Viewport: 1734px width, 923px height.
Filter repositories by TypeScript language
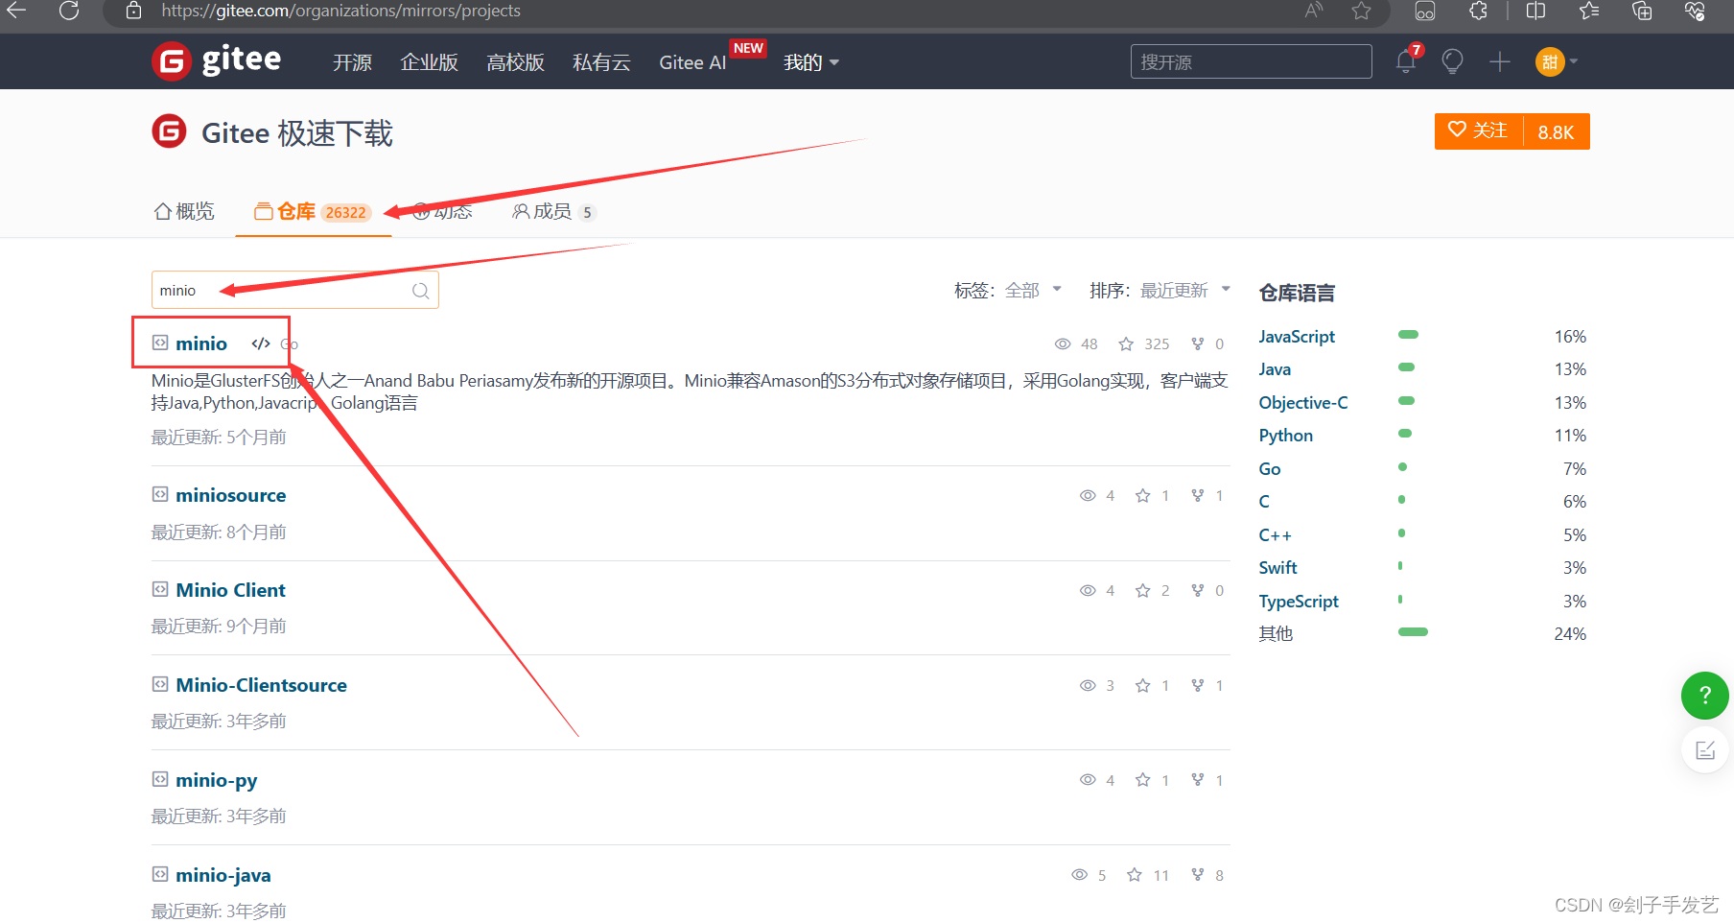tap(1299, 602)
